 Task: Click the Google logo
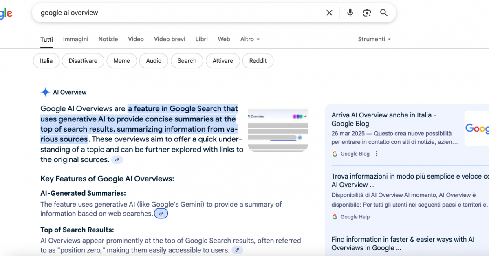click(6, 13)
